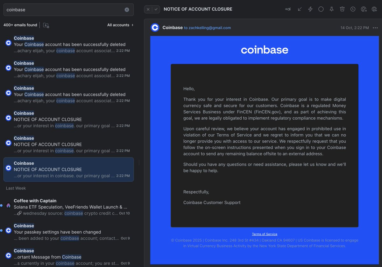The width and height of the screenshot is (382, 267).
Task: Click the zachkelling@gmail.com recipient address
Action: click(210, 28)
